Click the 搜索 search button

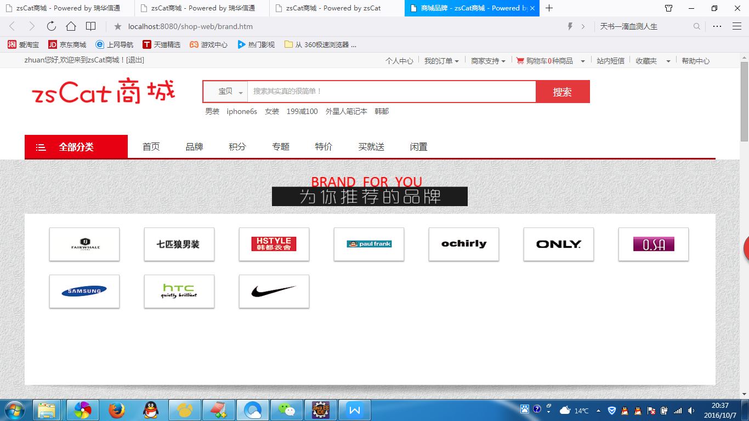563,91
